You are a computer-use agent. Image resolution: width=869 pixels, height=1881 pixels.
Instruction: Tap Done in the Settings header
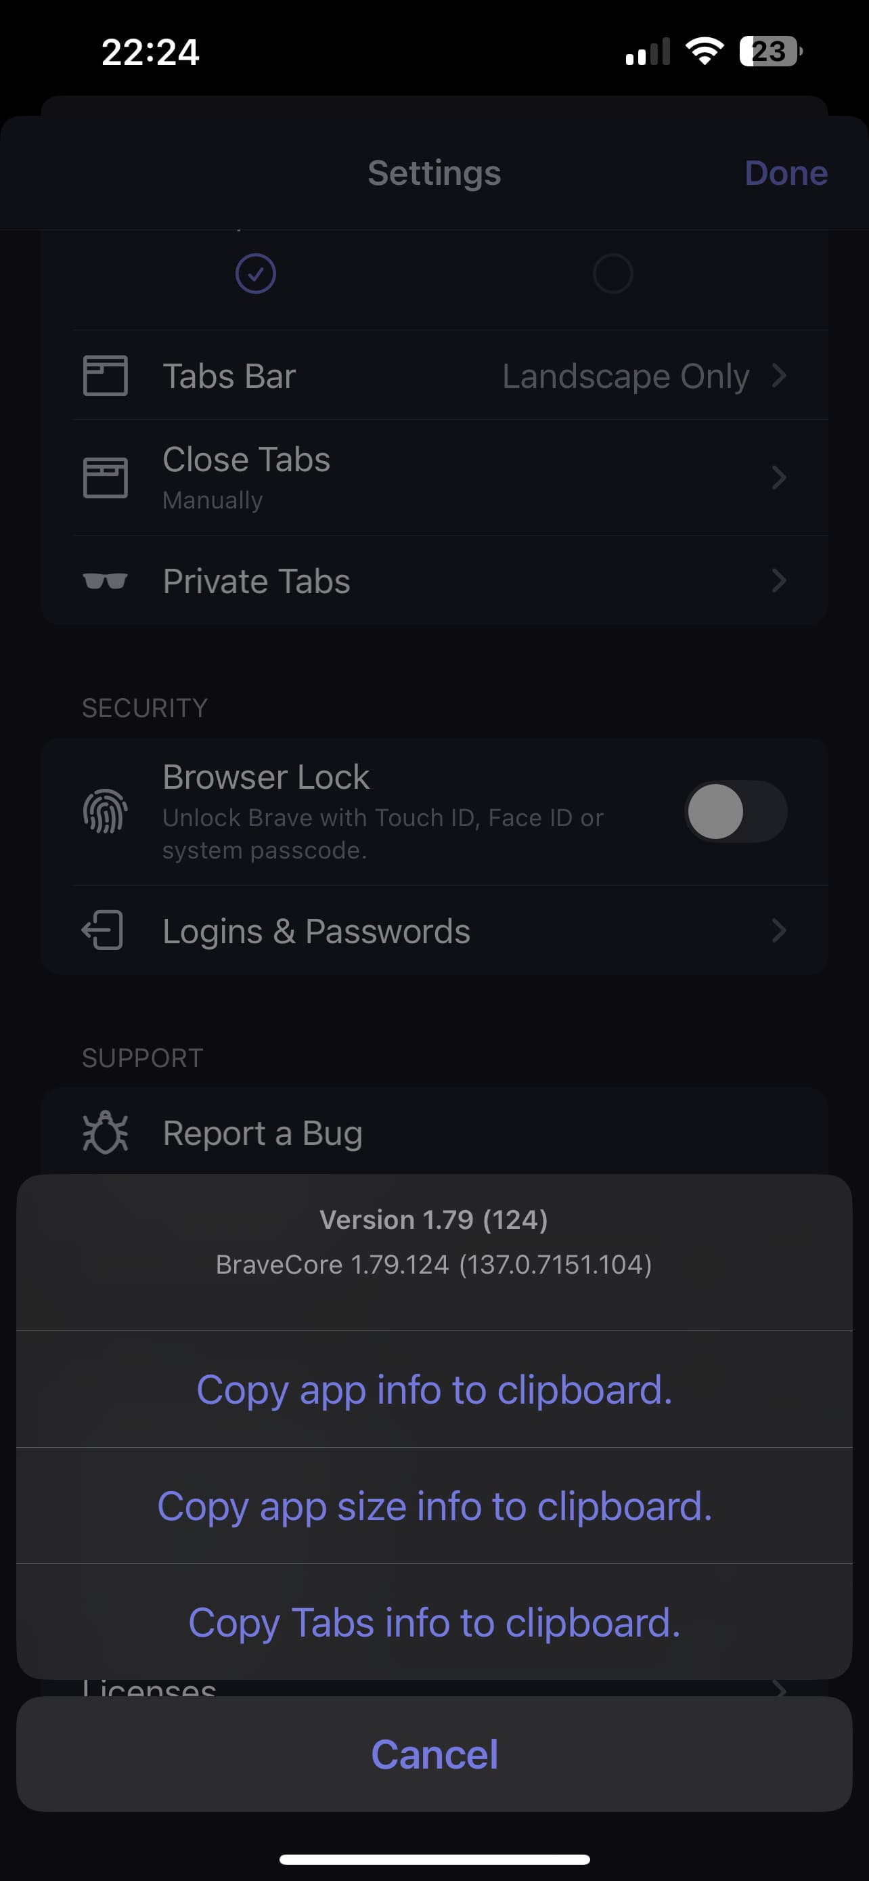point(786,173)
